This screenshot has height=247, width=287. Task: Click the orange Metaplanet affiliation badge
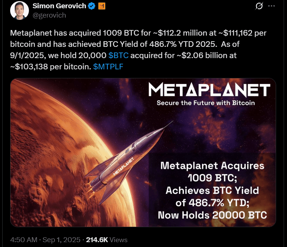[101, 6]
